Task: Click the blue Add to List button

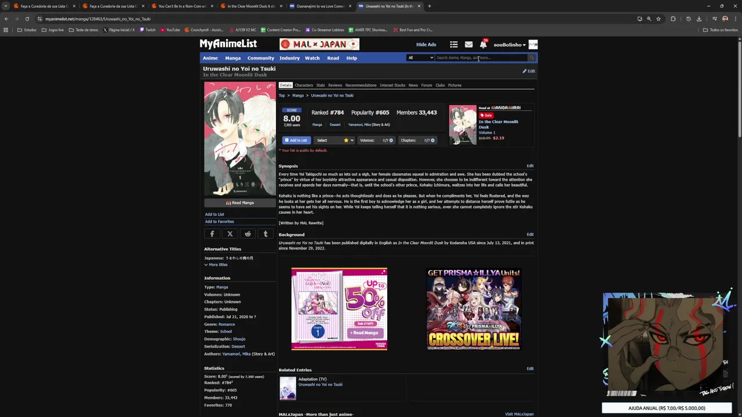Action: [x=296, y=140]
